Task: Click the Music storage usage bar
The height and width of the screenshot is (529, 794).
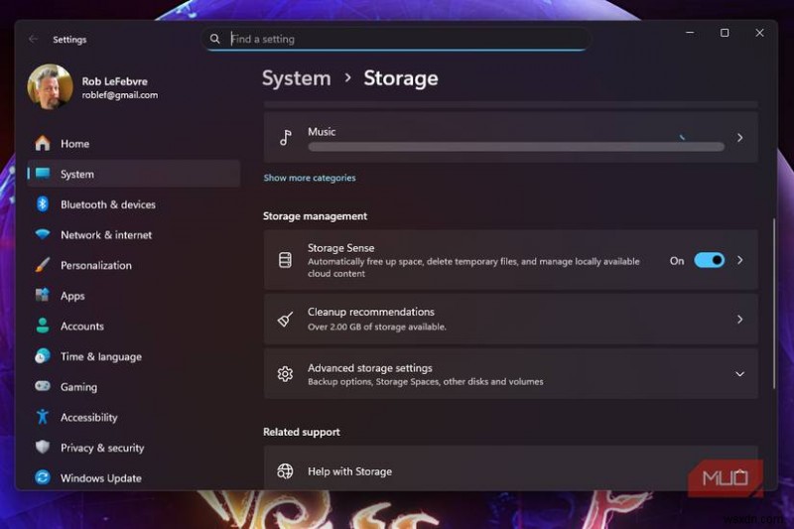Action: 516,147
